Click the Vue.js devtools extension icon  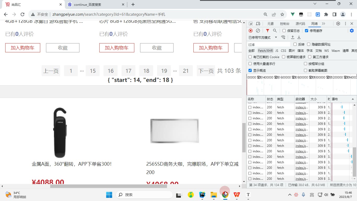click(x=293, y=14)
